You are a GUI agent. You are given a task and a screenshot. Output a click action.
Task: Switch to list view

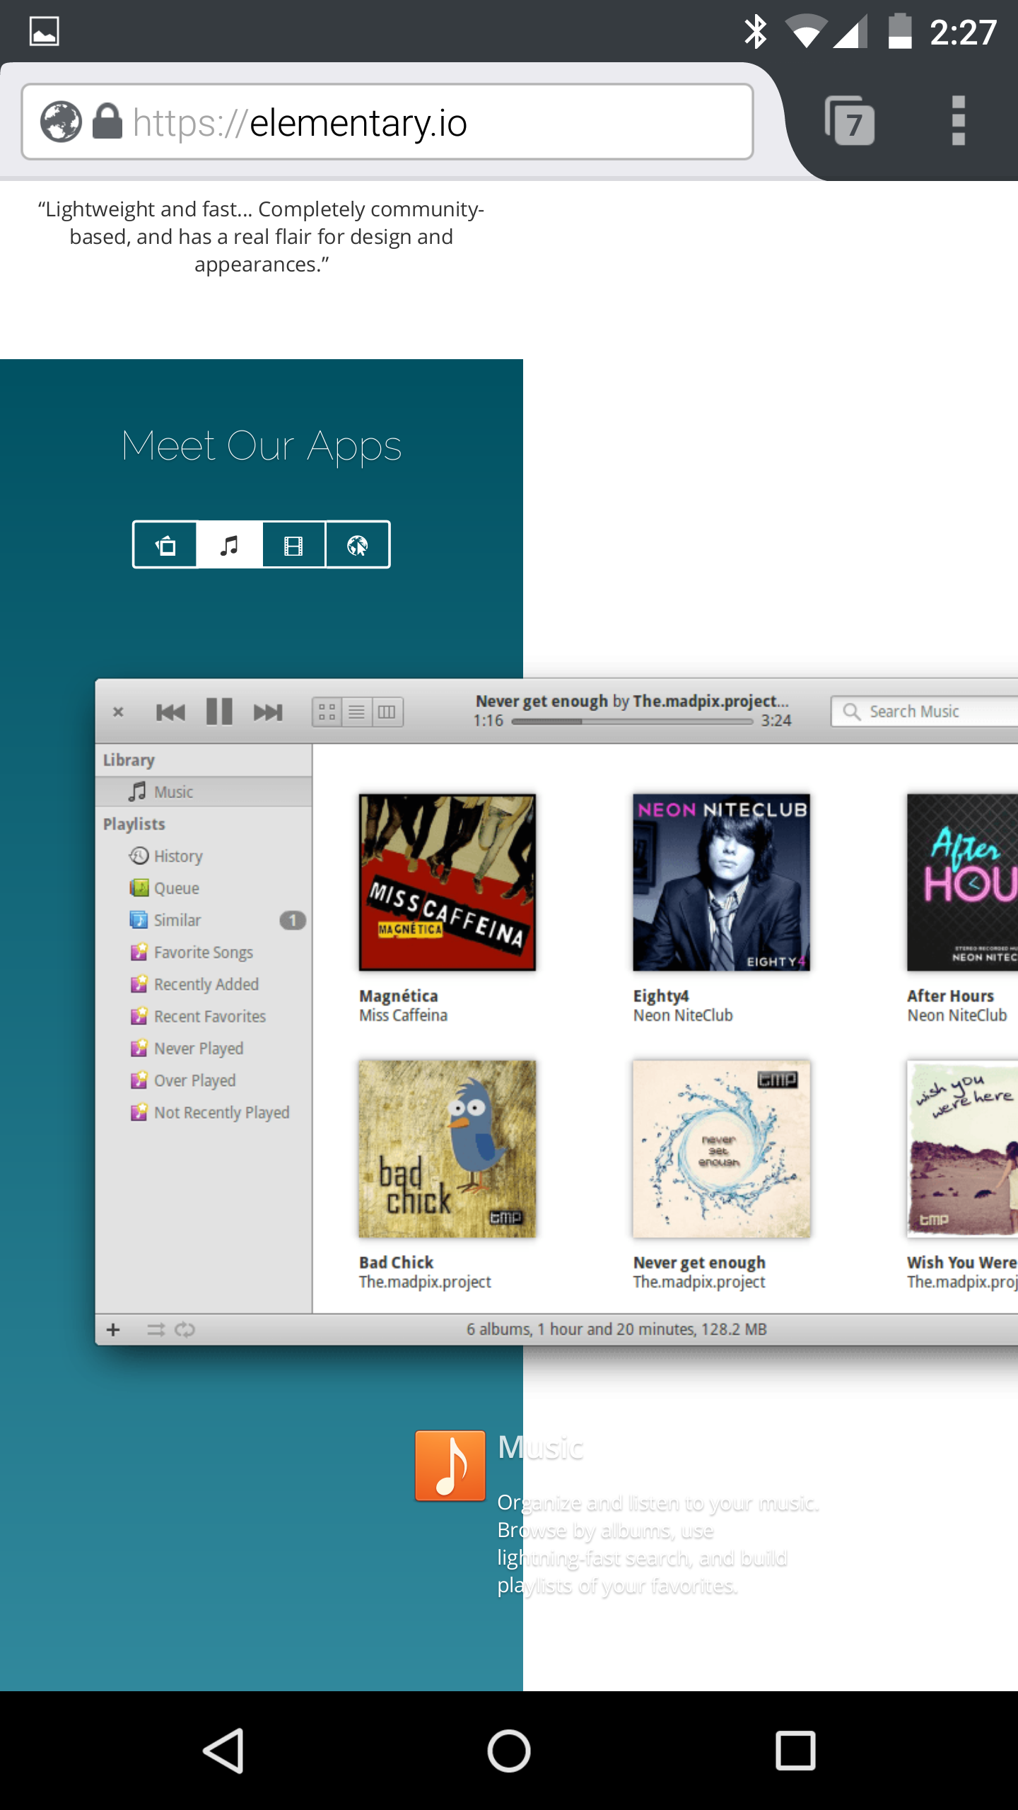click(357, 712)
